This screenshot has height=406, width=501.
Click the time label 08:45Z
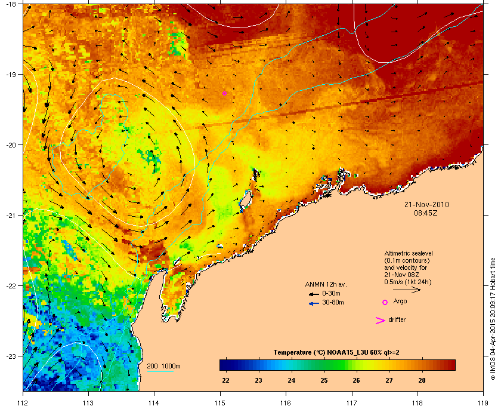click(426, 213)
